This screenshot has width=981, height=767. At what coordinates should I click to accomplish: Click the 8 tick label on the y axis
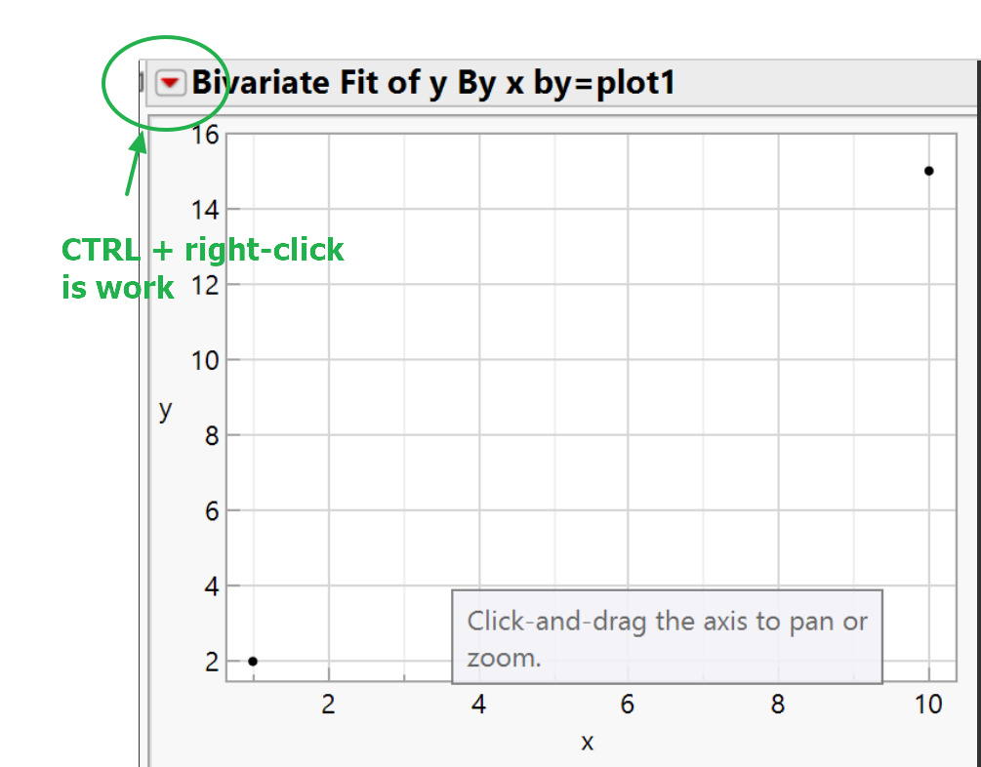212,435
